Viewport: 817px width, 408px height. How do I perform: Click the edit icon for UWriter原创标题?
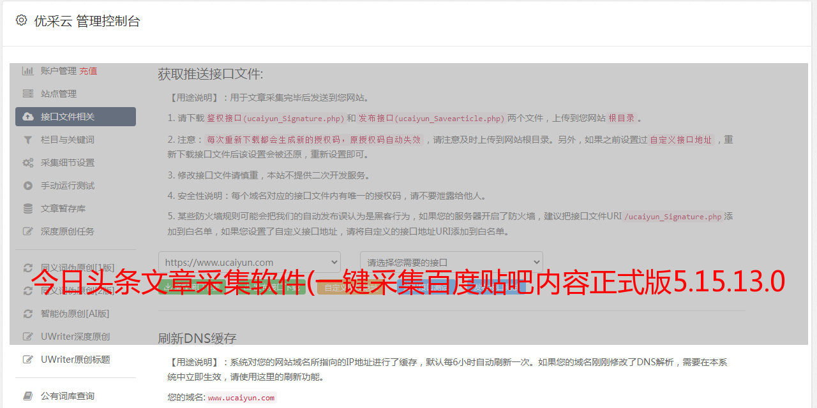click(x=28, y=360)
